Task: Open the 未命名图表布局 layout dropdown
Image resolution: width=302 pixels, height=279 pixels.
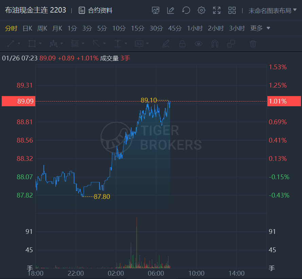Action: (x=272, y=11)
